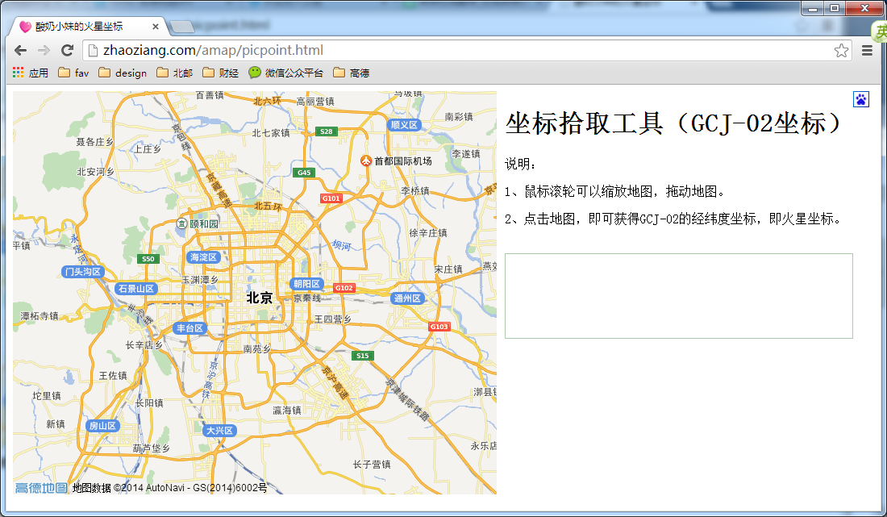
Task: Click the 门头沟区 district label
Action: (x=82, y=272)
